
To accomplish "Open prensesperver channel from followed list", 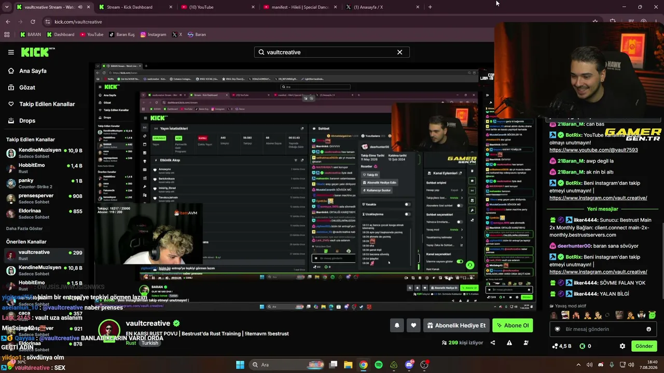I will [x=44, y=198].
